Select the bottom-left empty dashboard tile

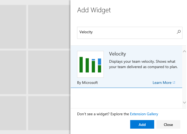coord(13,113)
